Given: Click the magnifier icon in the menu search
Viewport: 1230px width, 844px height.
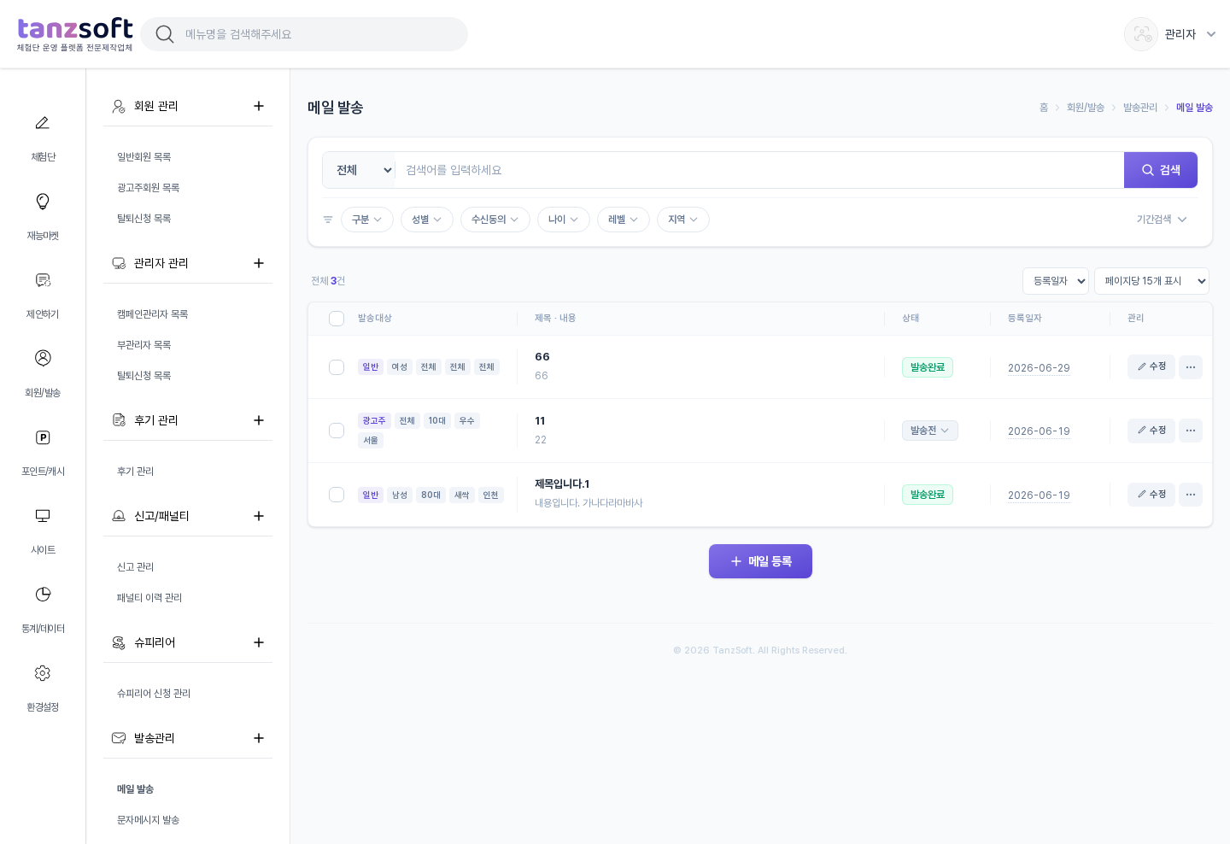Looking at the screenshot, I should [x=165, y=34].
